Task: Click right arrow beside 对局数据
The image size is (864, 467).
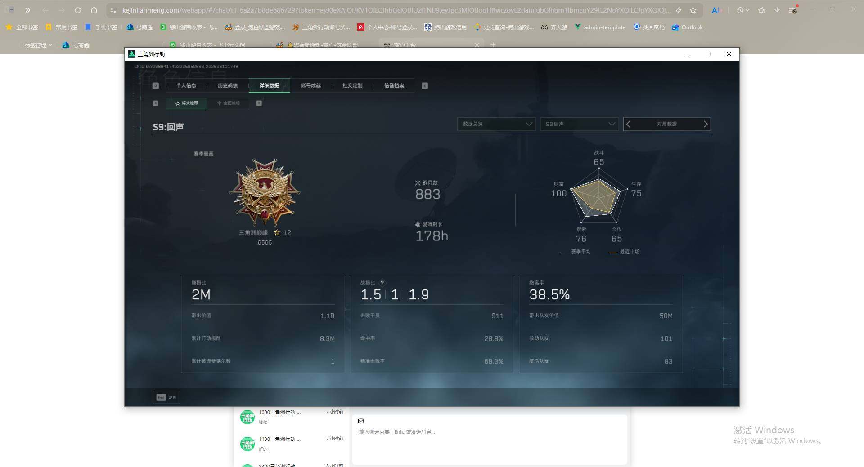Action: pos(705,124)
